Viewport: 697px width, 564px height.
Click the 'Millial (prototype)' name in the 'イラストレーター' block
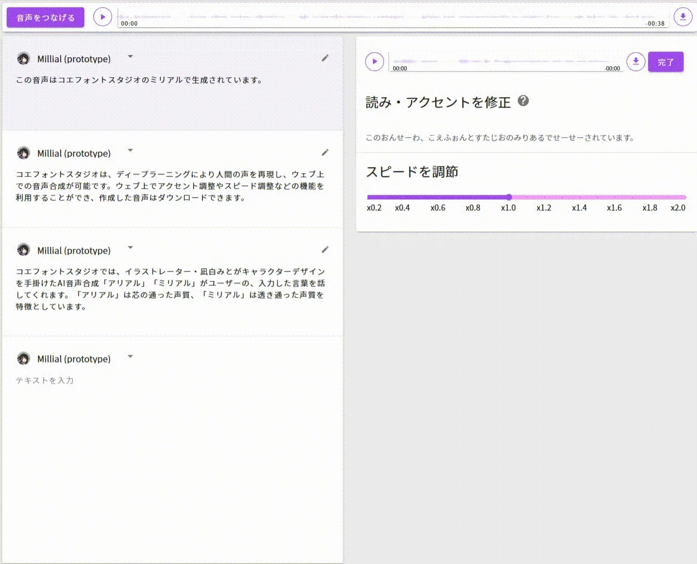pos(74,250)
